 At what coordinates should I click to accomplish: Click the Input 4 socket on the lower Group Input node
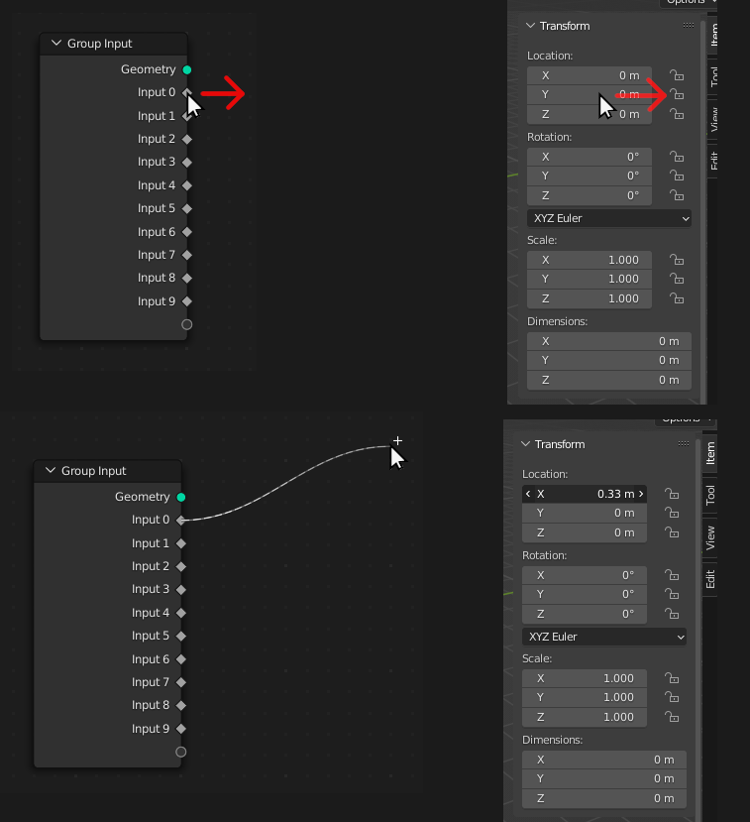pos(181,613)
